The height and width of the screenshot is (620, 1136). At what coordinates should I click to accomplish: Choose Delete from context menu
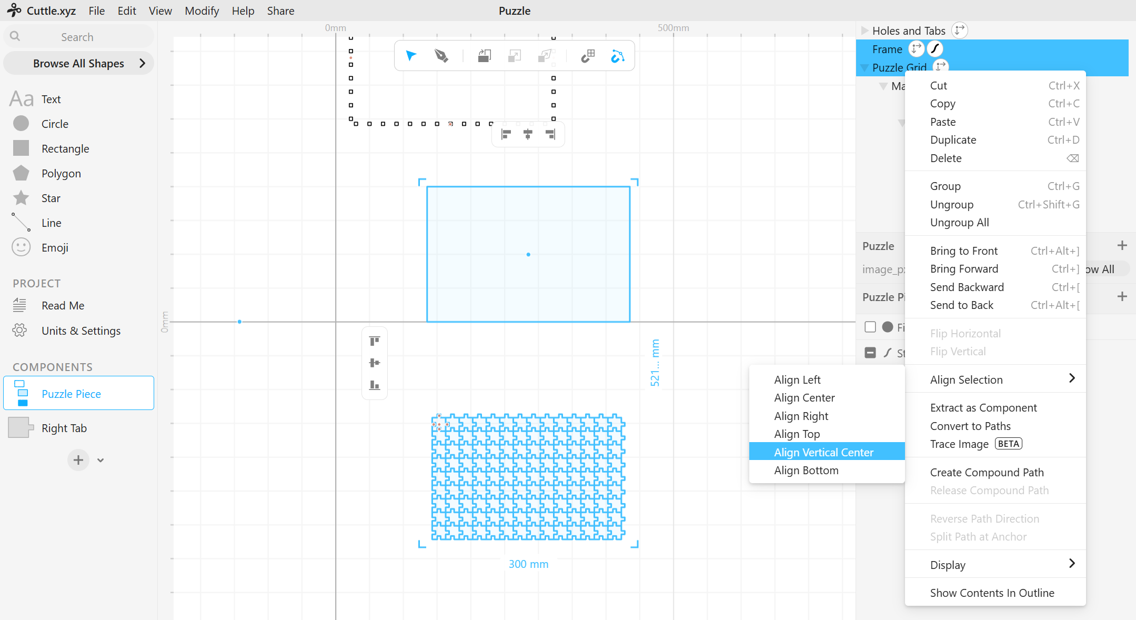[995, 158]
